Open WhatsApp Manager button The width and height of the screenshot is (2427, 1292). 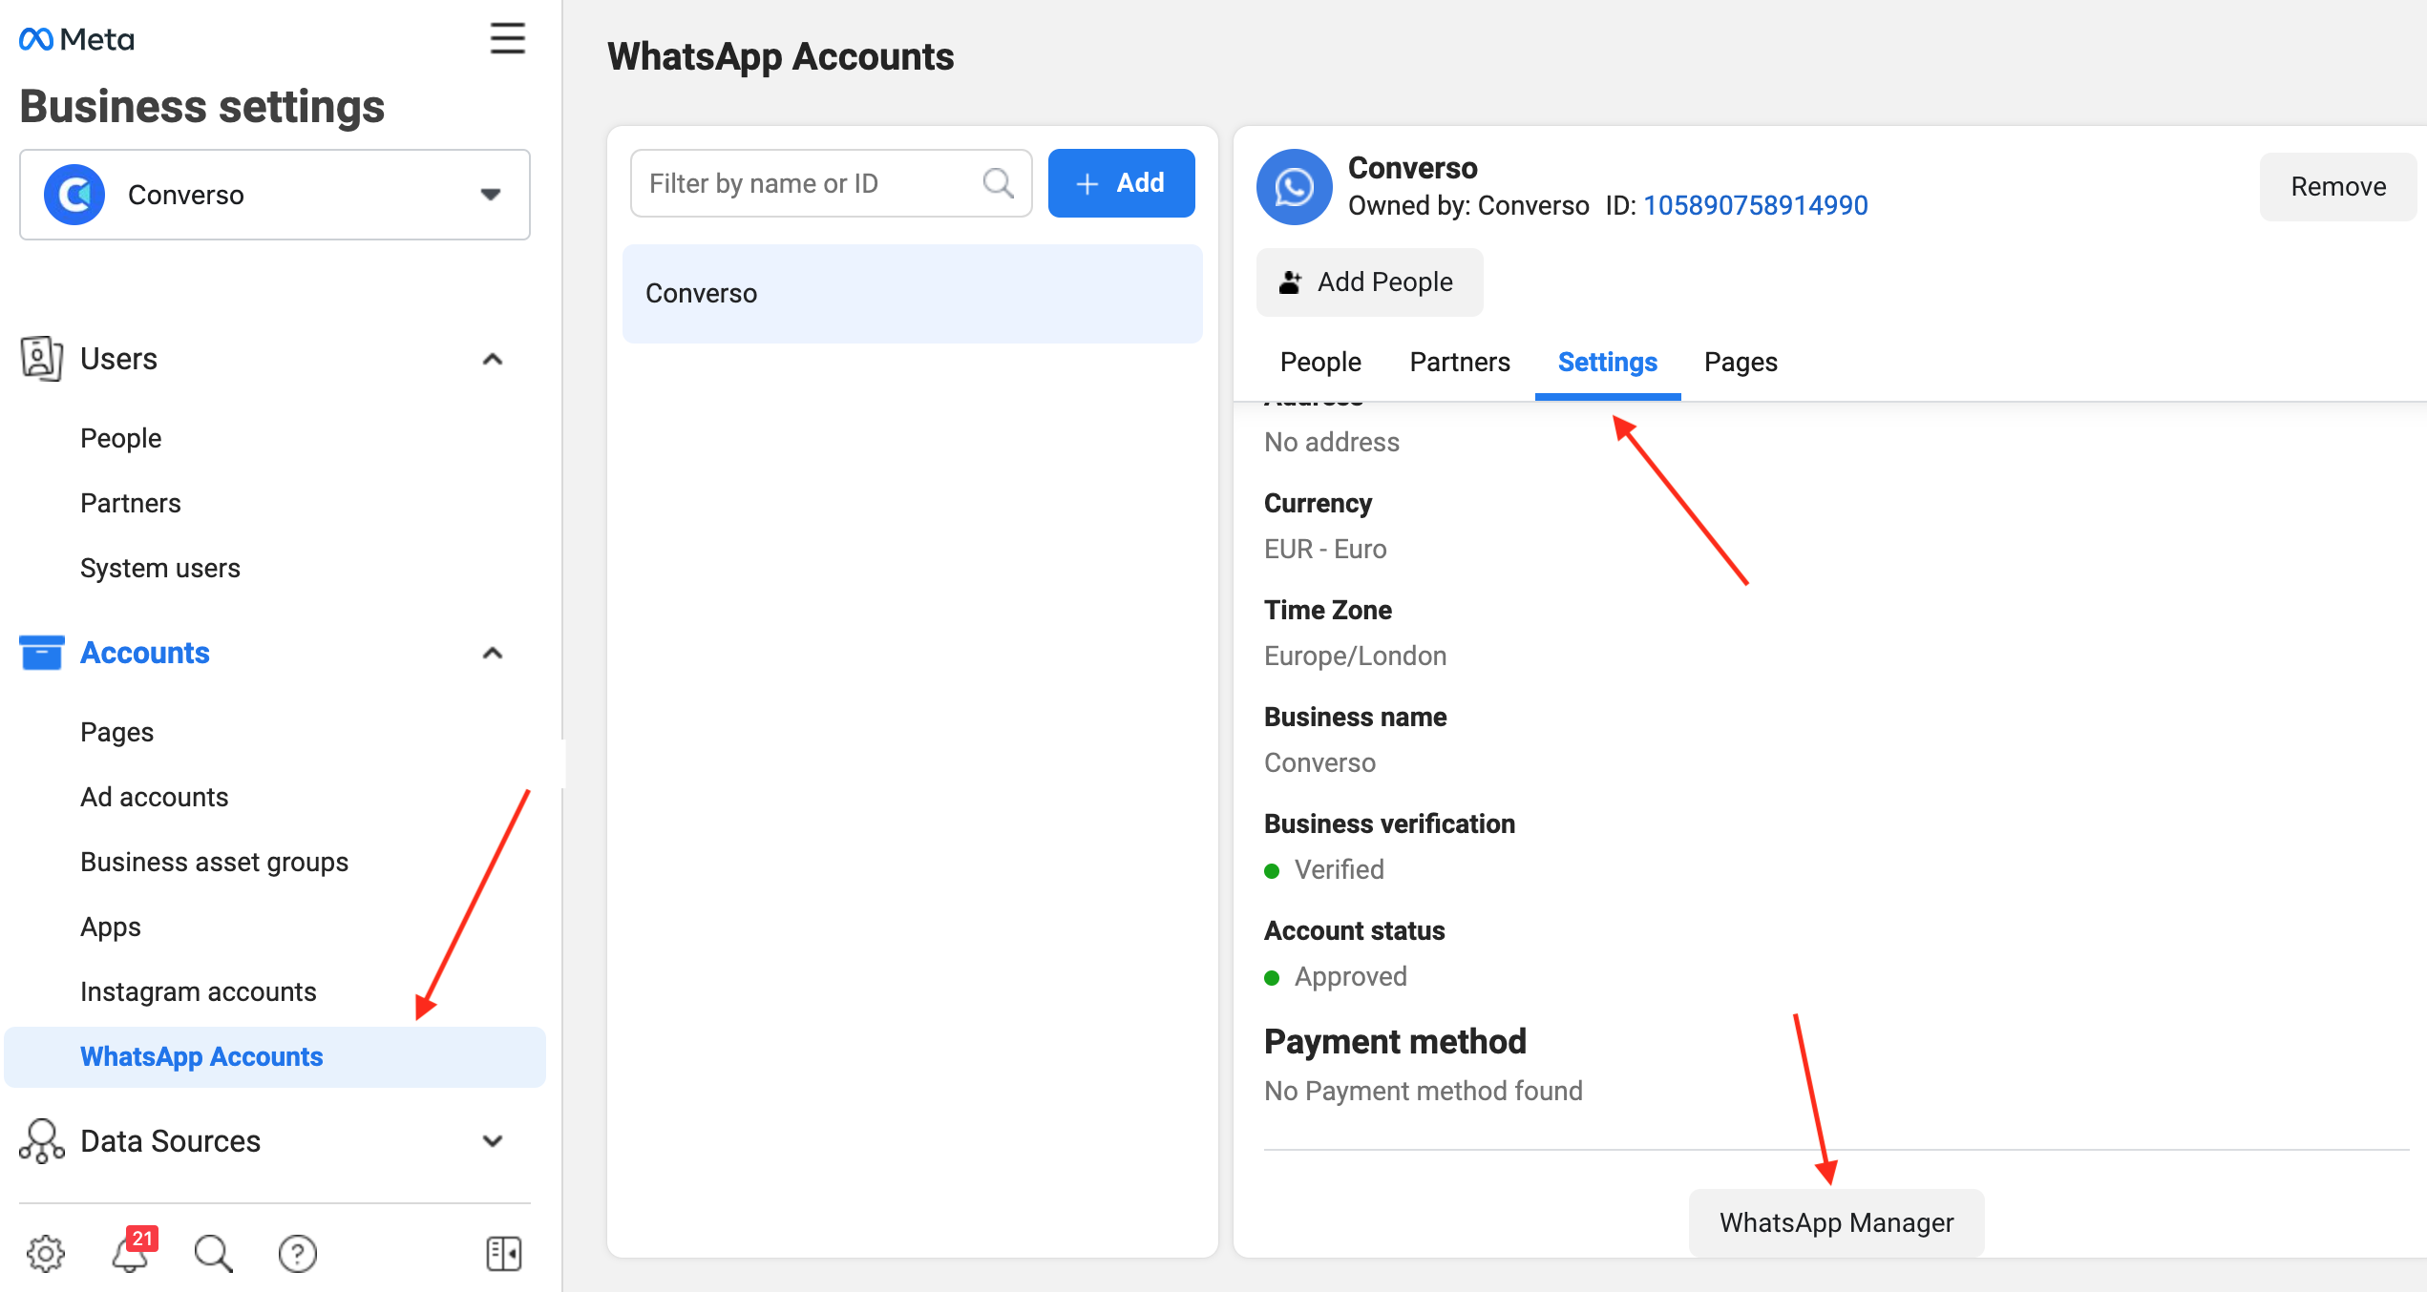[1836, 1222]
